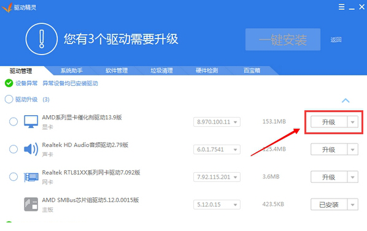Click the 返回 link
Screen dimensions: 367x231
(x=336, y=40)
